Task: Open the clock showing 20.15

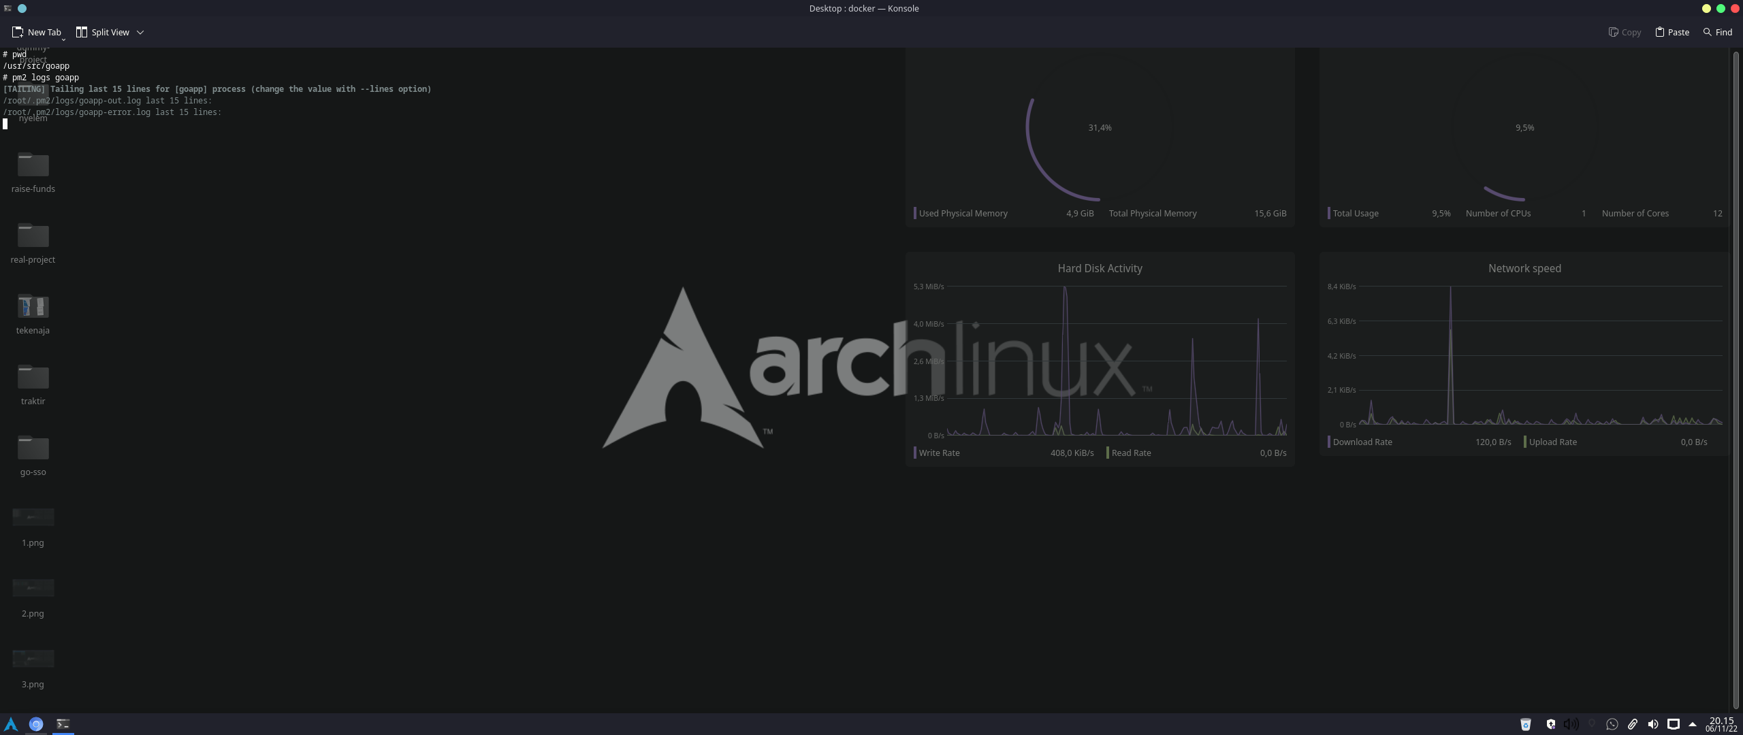Action: coord(1721,724)
